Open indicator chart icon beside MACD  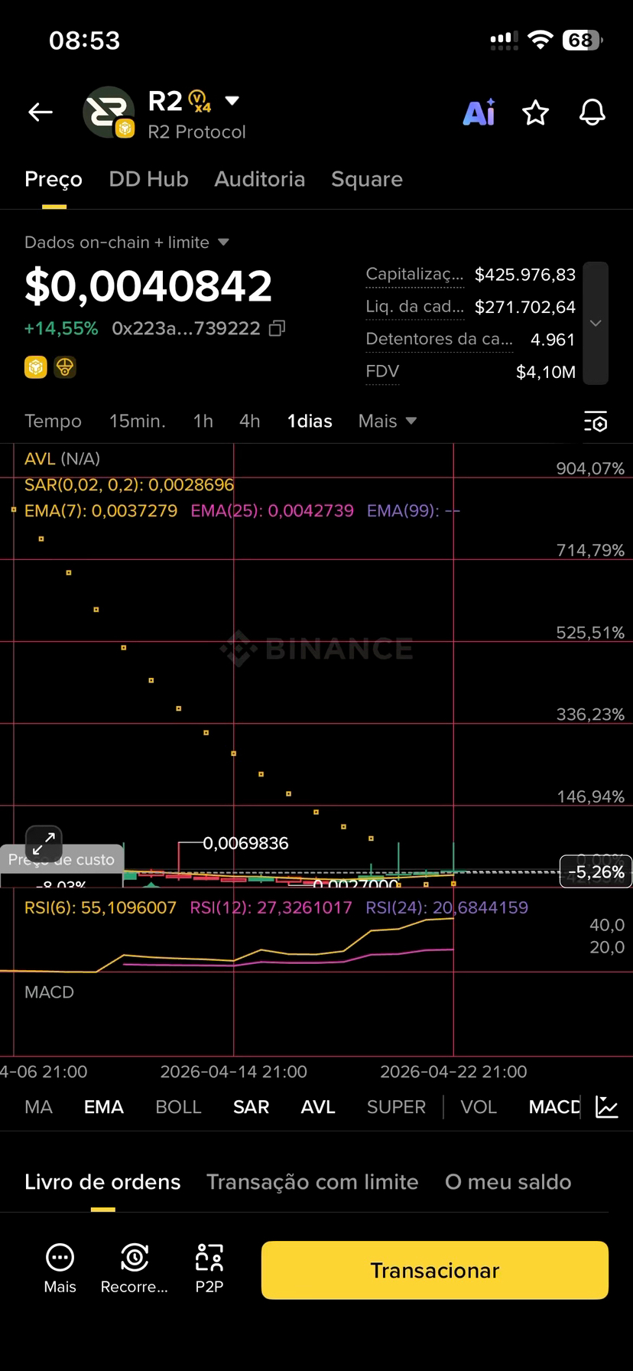coord(607,1107)
